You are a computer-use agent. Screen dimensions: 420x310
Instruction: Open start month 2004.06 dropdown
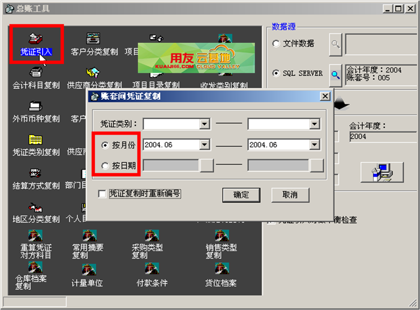pos(205,145)
